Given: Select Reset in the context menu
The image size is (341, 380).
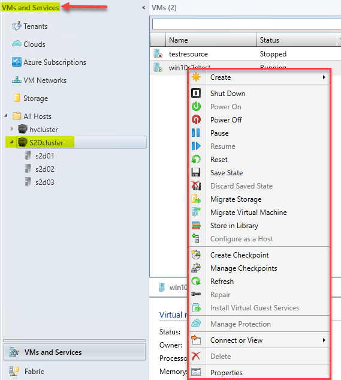Looking at the screenshot, I should pos(259,160).
